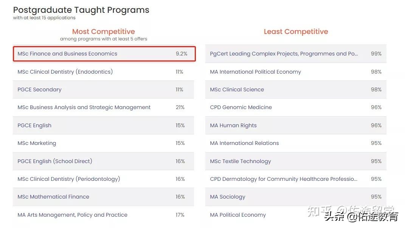Select MSc Mathematical Finance program
405x228 pixels.
click(x=53, y=197)
